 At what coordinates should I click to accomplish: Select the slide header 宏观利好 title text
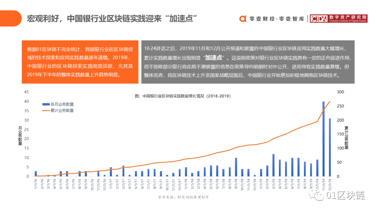[x=112, y=18]
